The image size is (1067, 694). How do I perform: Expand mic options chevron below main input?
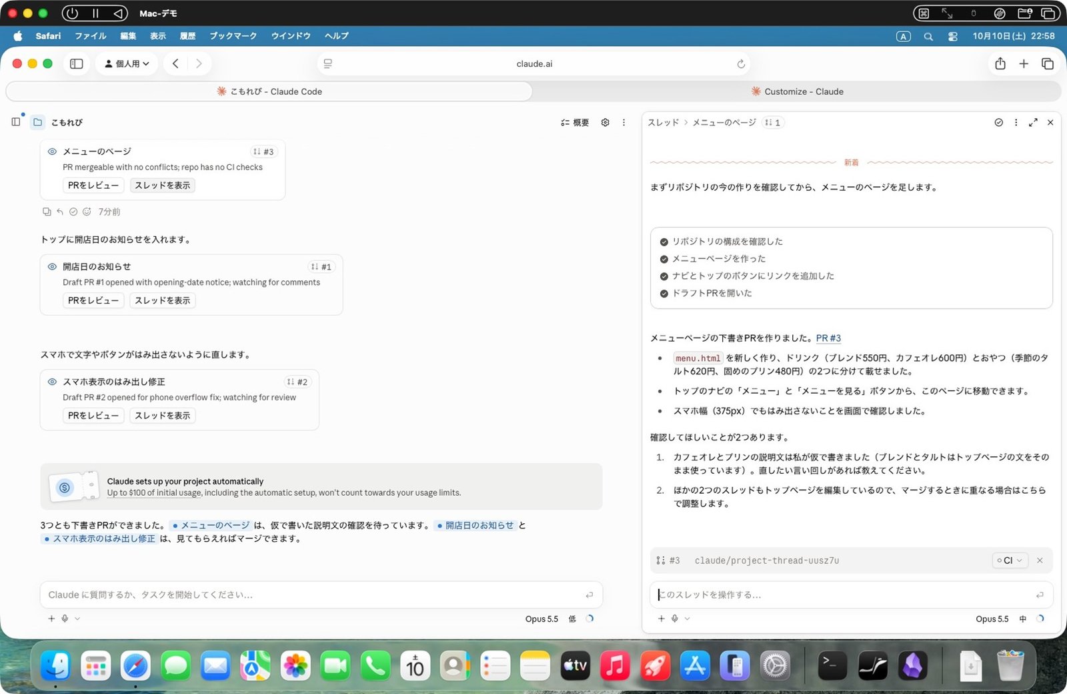pyautogui.click(x=77, y=619)
